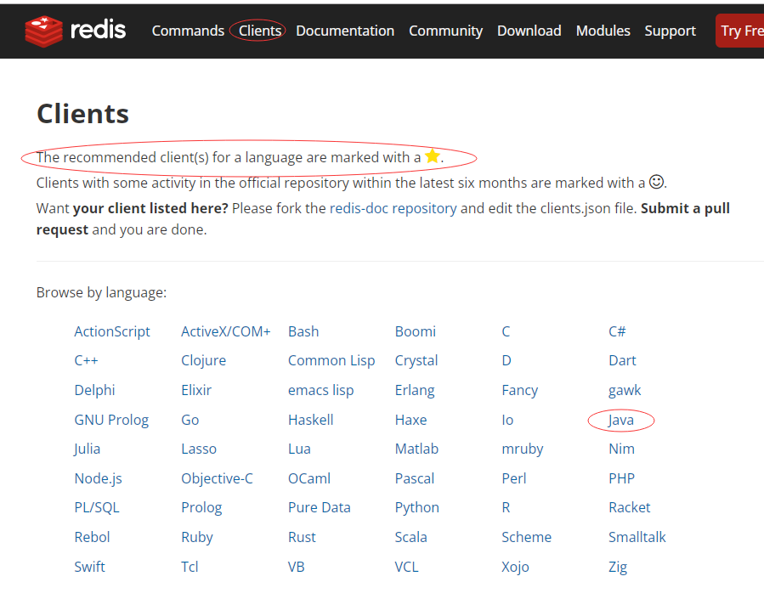Select the Haxe link
This screenshot has height=599, width=764.
[x=410, y=421]
